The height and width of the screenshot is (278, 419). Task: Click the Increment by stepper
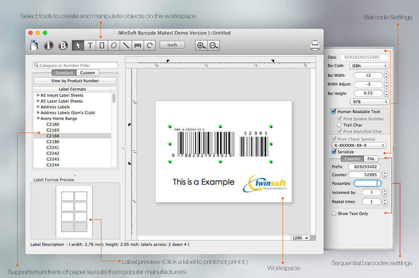(384, 192)
